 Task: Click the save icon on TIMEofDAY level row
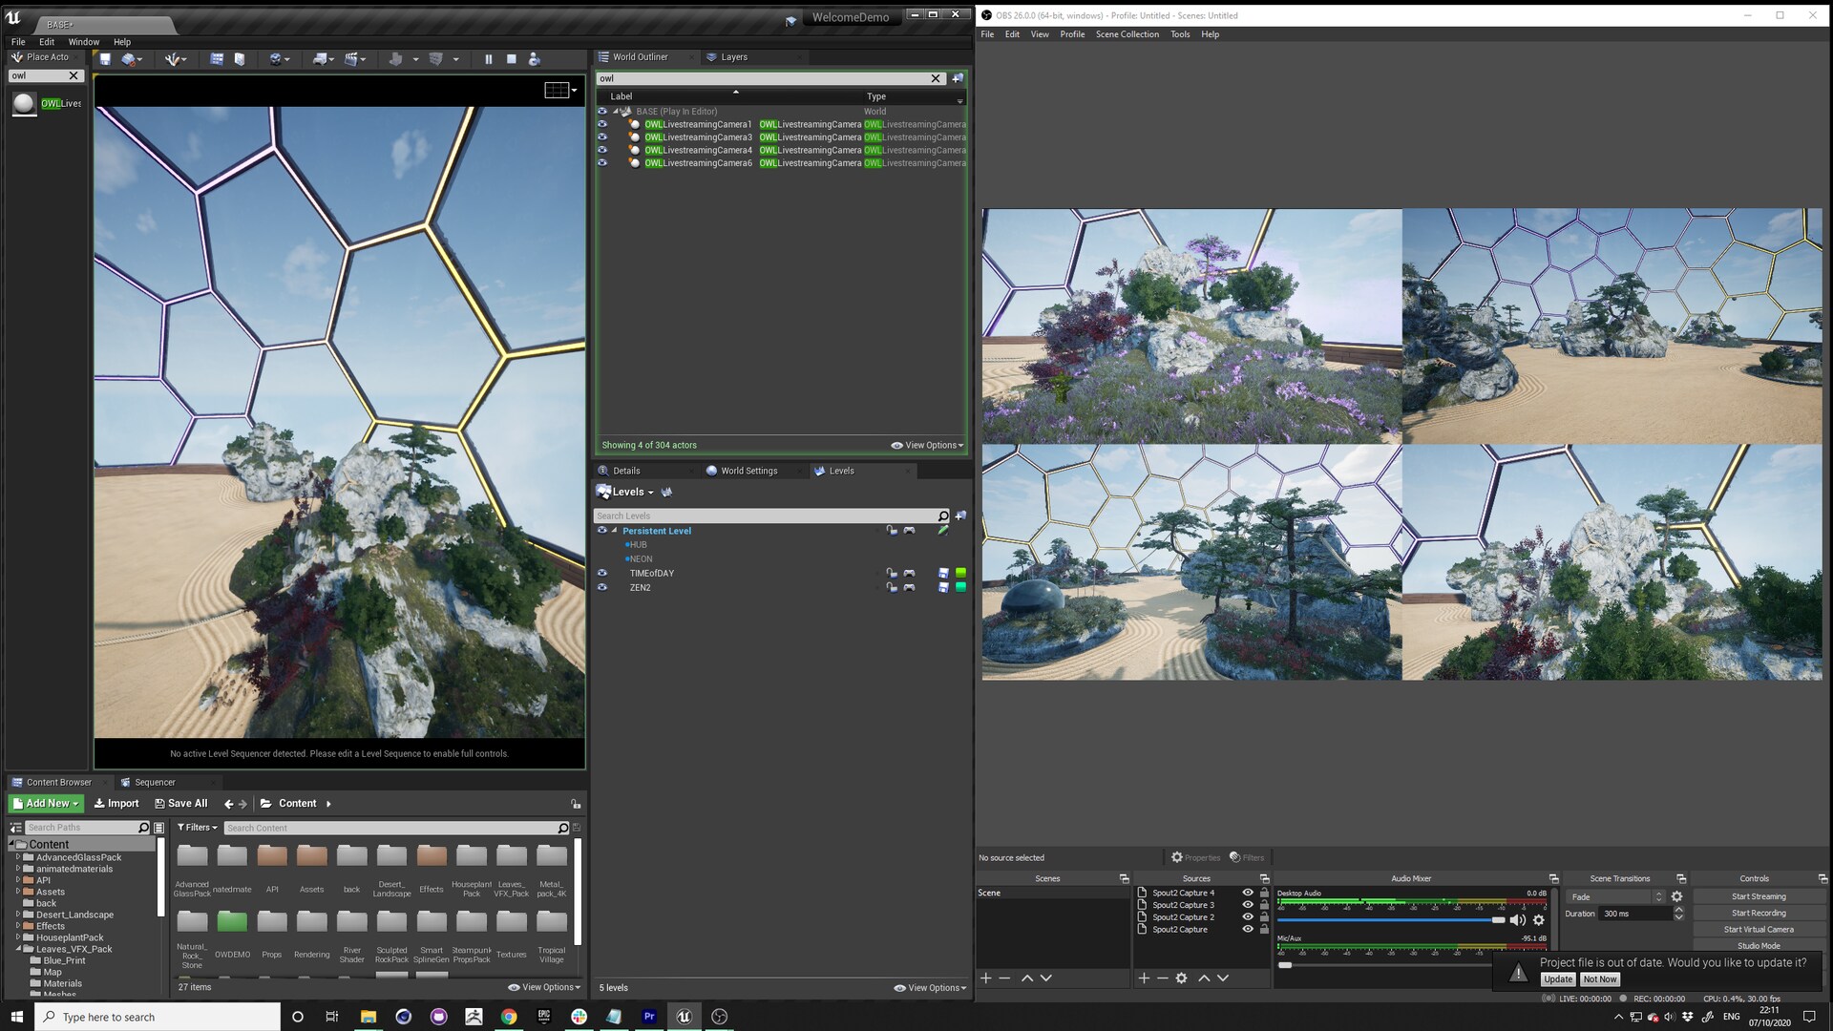943,574
